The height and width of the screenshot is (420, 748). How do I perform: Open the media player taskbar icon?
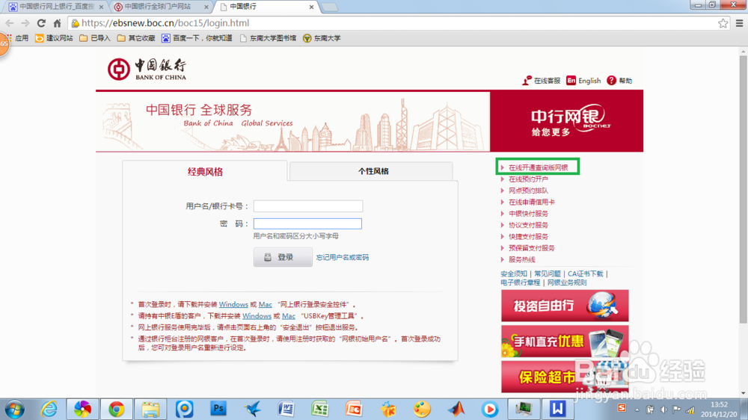489,409
